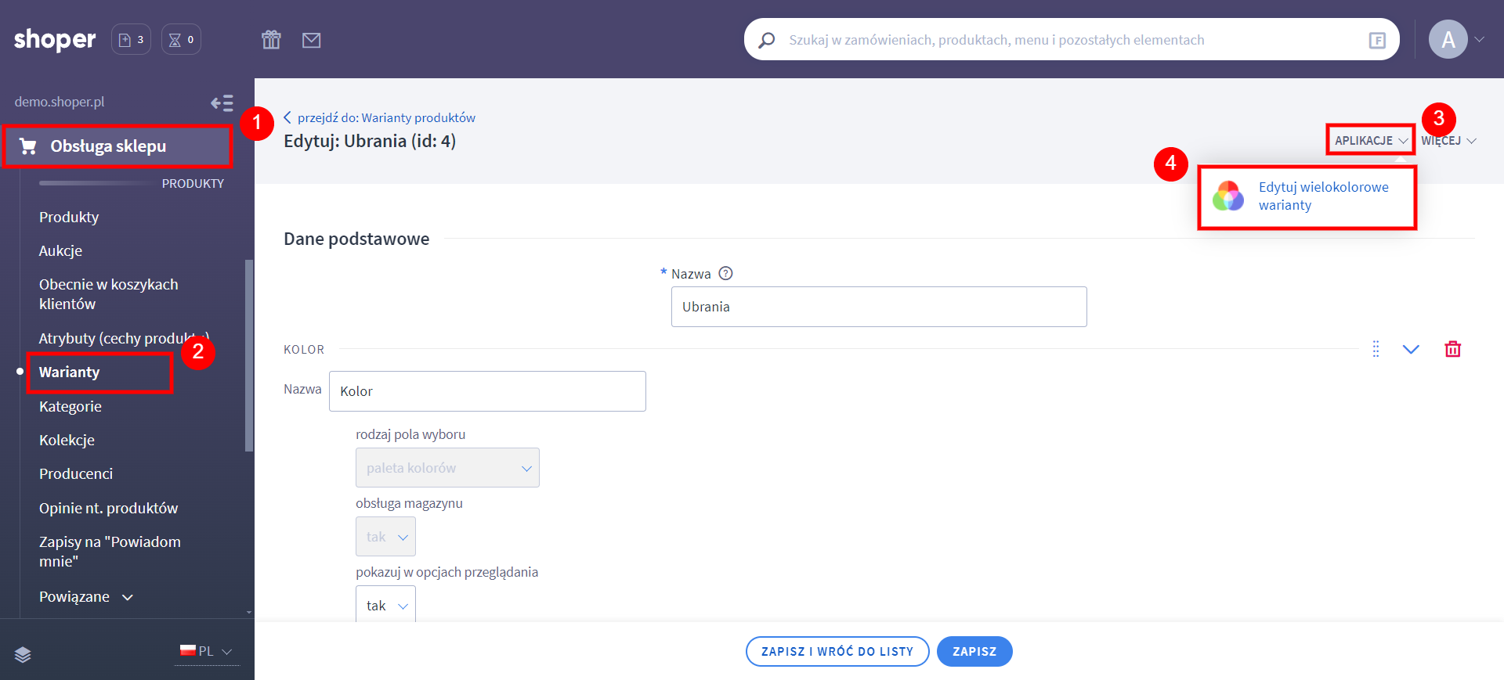Open the layers stack icon in sidebar footer
Viewport: 1504px width, 680px height.
click(23, 655)
